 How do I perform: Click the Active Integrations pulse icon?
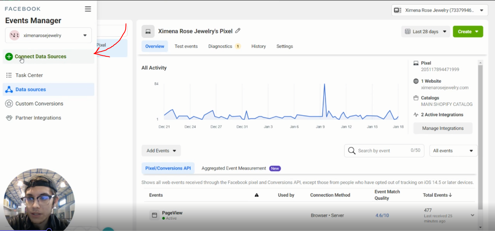click(x=416, y=115)
